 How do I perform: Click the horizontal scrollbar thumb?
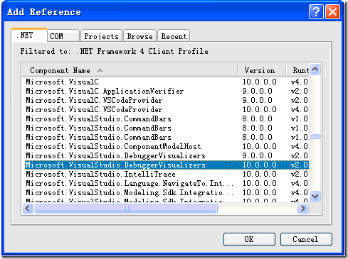[126, 209]
